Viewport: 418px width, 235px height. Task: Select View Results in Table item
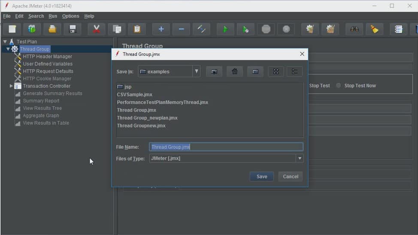coord(46,123)
